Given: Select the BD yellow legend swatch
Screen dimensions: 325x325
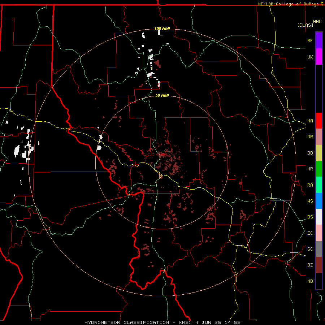Looking at the screenshot, I should (x=319, y=153).
